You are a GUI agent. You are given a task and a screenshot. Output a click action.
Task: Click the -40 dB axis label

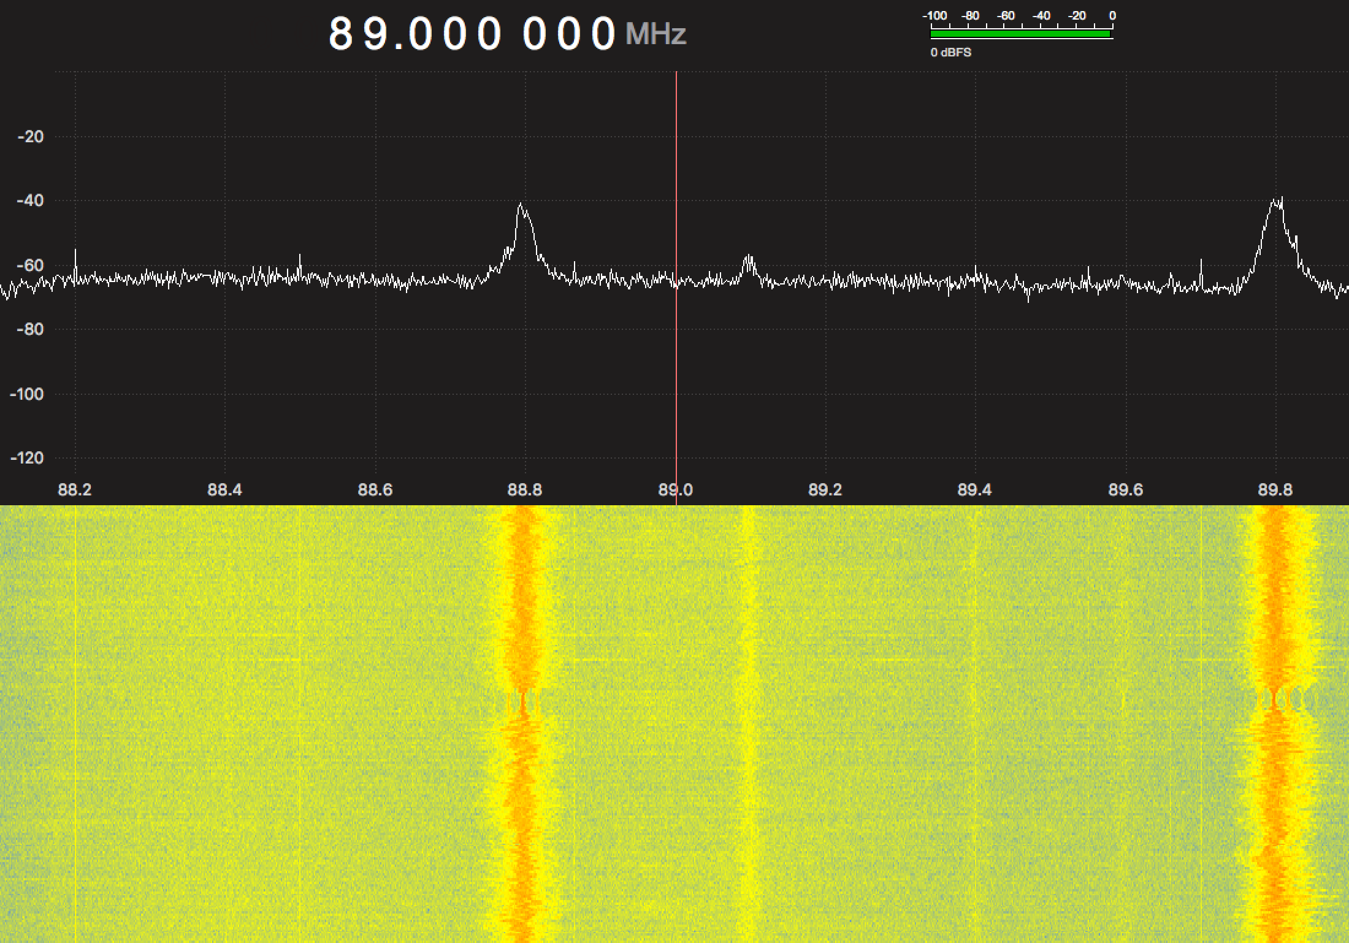click(x=31, y=201)
